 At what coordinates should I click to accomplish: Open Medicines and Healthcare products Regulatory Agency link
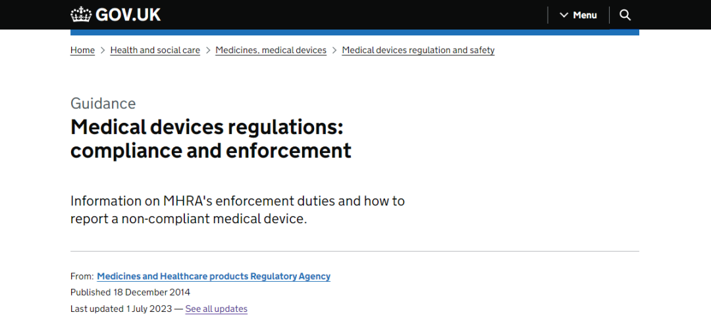click(x=213, y=276)
